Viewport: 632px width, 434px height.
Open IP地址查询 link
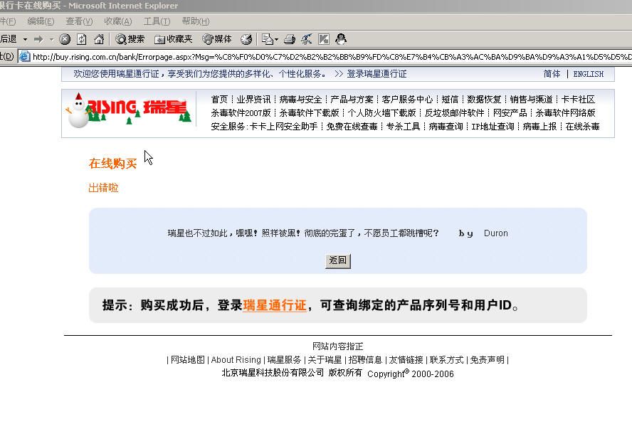click(x=493, y=127)
